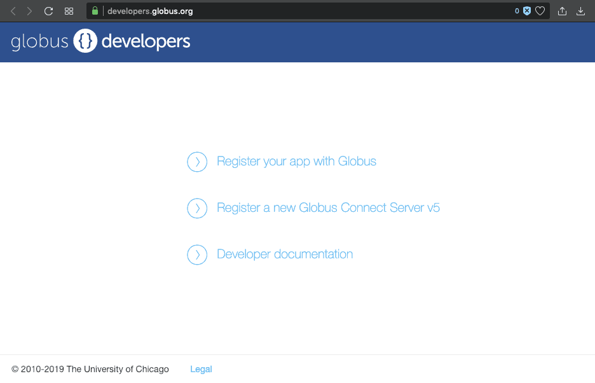Open the start page grid icon
595x383 pixels.
tap(69, 11)
